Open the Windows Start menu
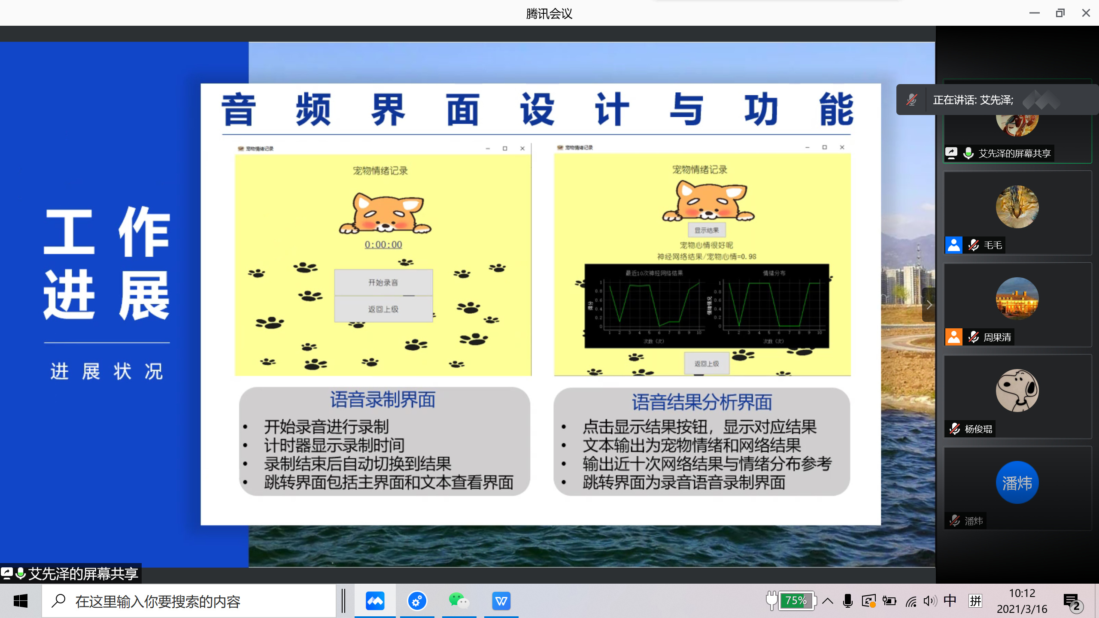This screenshot has width=1099, height=618. [21, 601]
